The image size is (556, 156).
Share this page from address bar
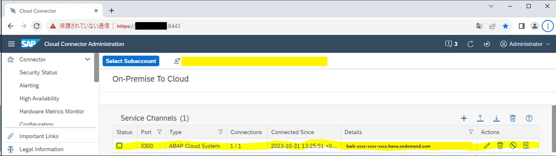pyautogui.click(x=492, y=26)
